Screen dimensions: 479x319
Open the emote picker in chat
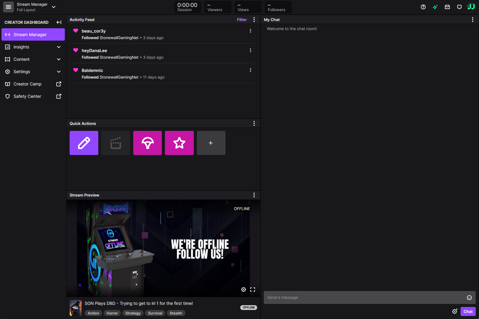(469, 298)
